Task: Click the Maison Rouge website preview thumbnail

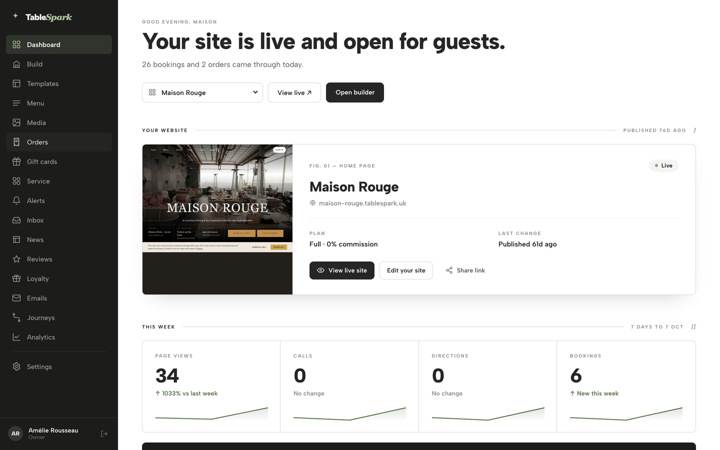Action: tap(217, 219)
